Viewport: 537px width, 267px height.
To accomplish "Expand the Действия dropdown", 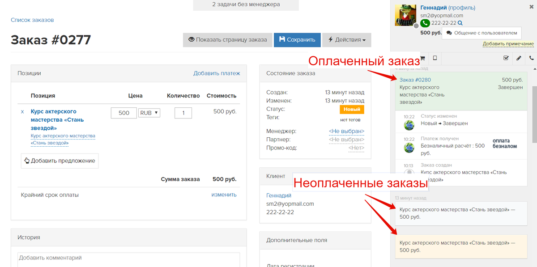I will coord(346,39).
